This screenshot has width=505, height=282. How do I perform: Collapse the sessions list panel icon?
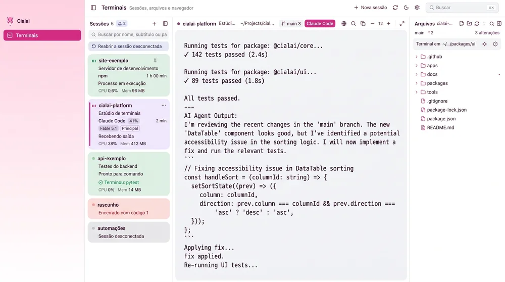(x=165, y=24)
